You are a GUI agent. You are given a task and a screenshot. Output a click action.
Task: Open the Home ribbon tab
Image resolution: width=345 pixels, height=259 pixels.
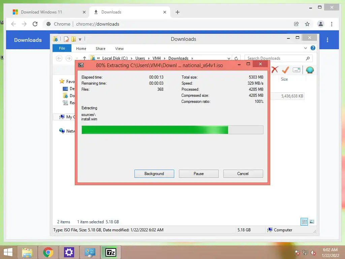point(81,49)
